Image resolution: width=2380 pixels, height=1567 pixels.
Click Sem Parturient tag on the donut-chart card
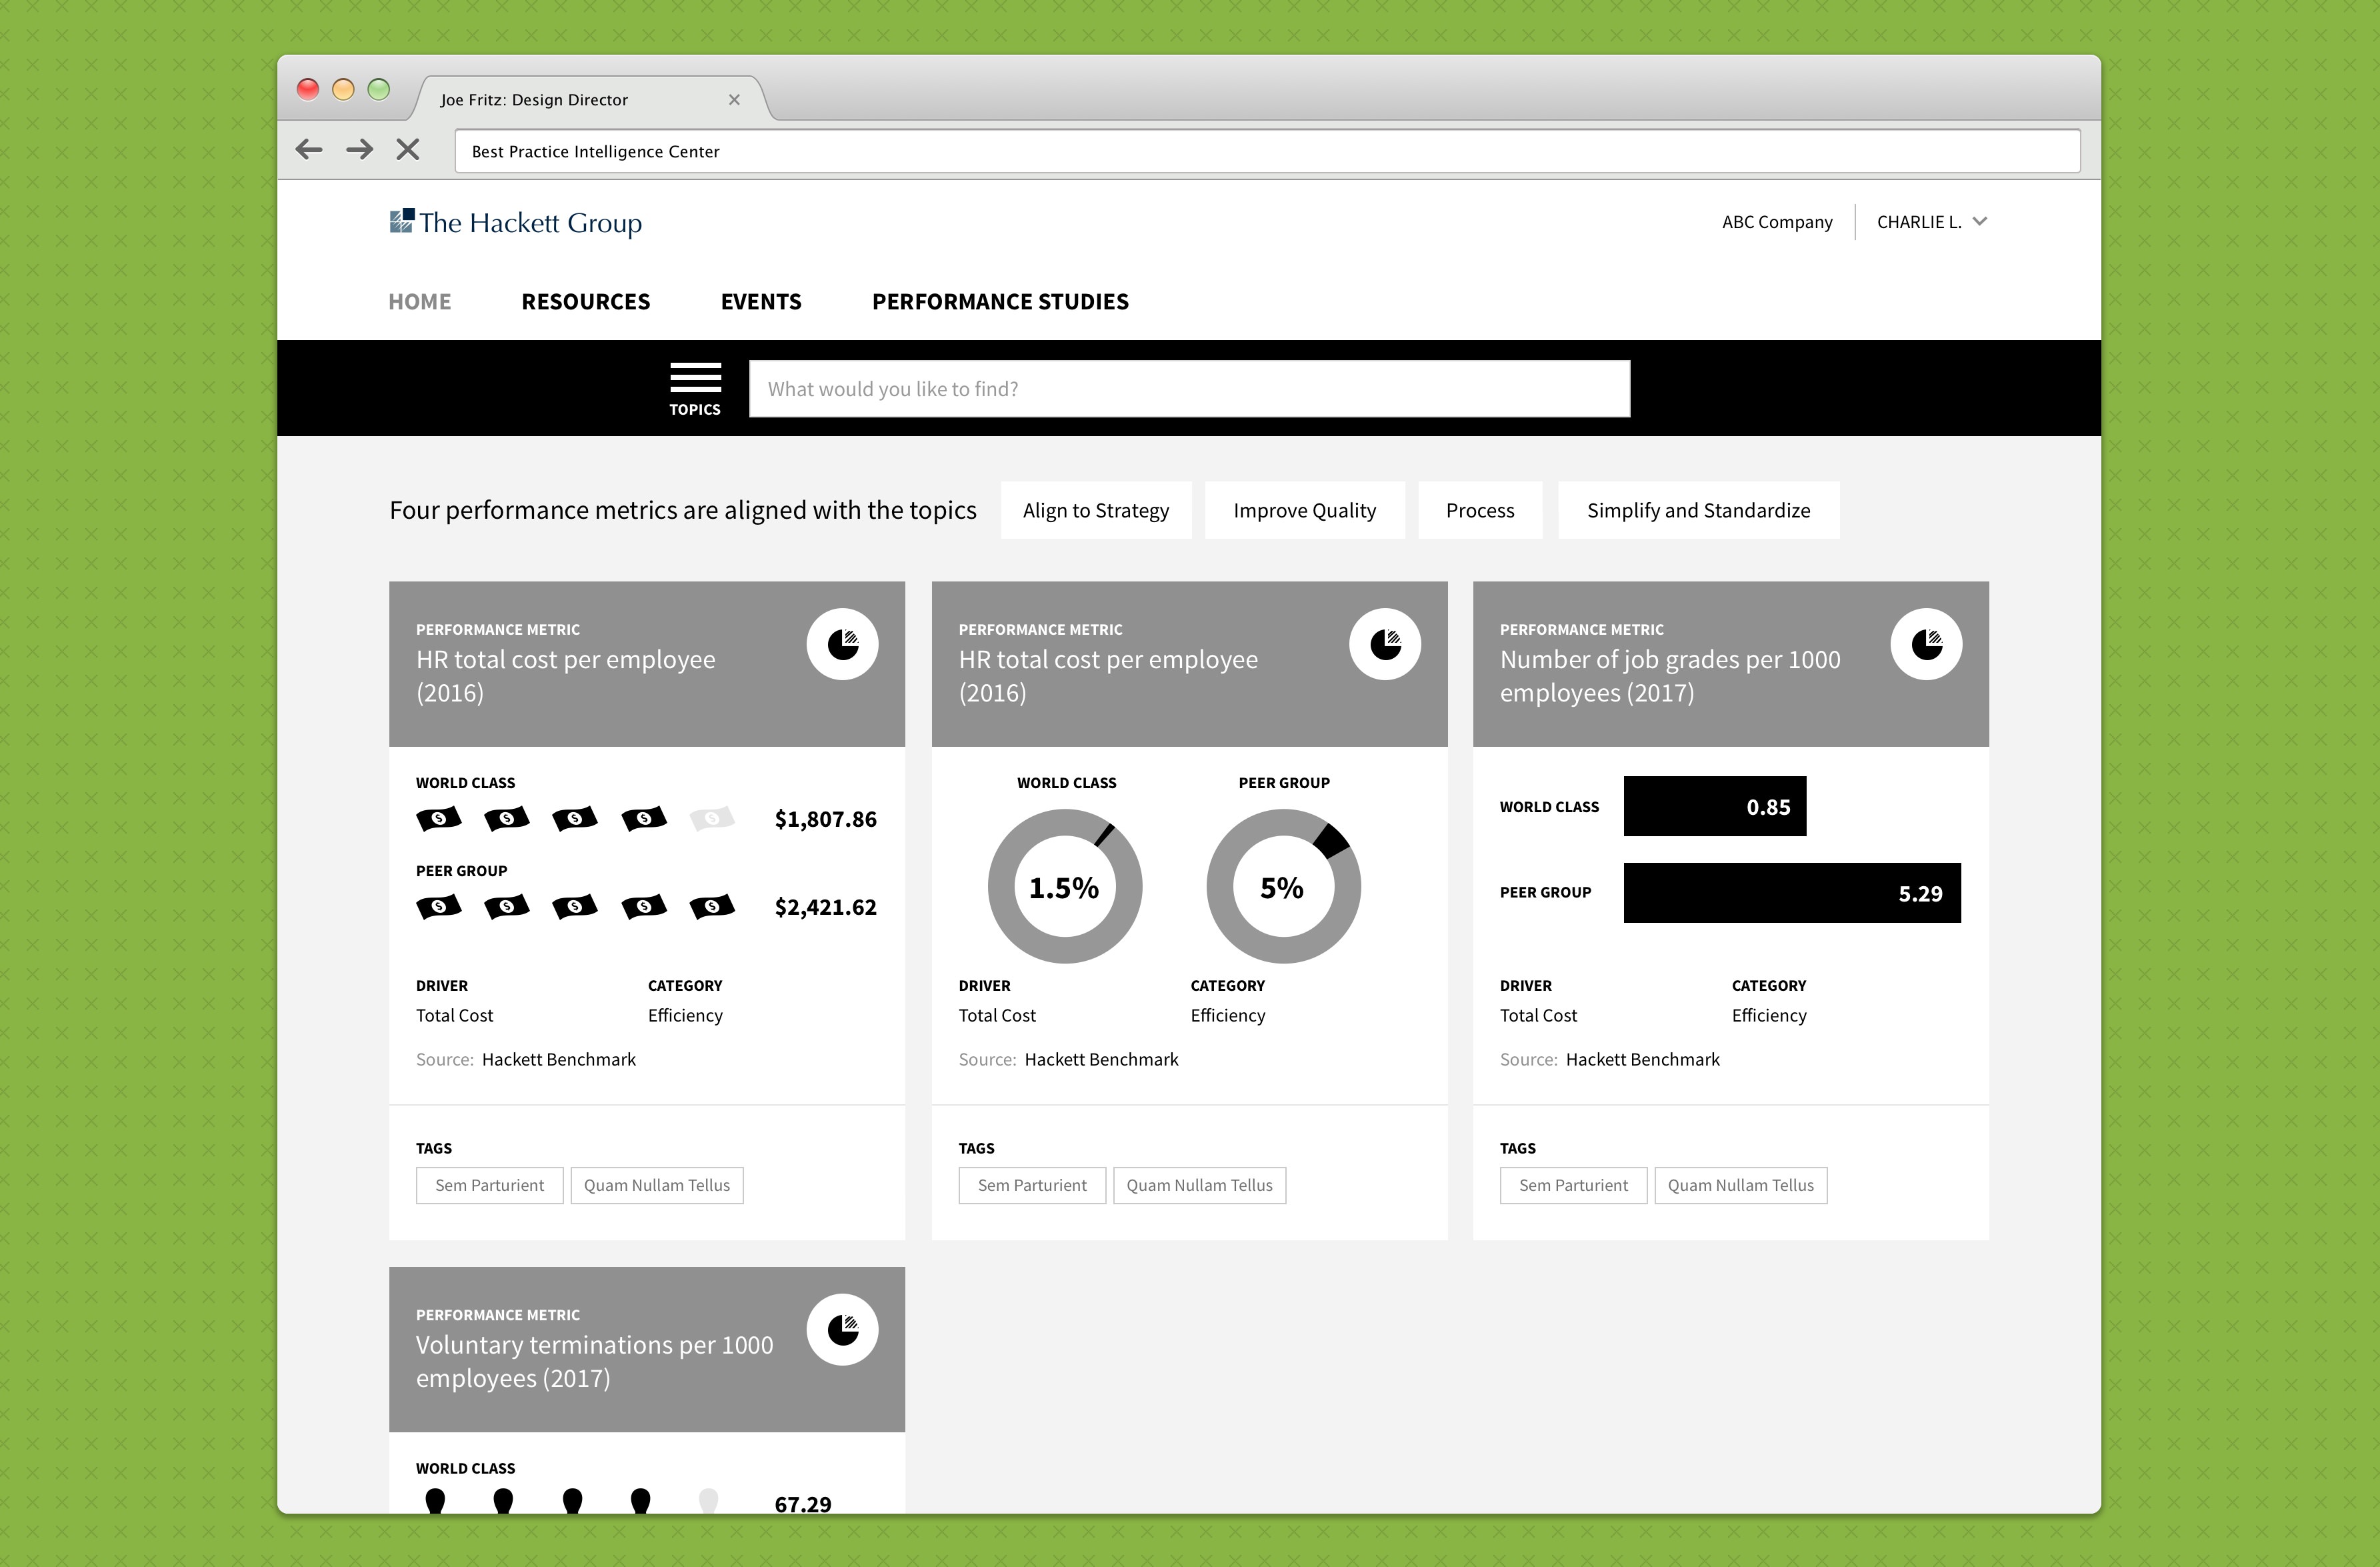pos(1032,1185)
